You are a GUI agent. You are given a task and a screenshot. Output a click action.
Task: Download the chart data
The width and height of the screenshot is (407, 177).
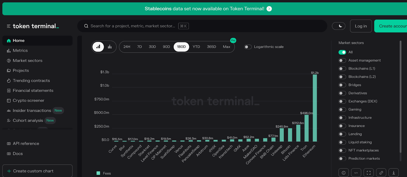394,173
